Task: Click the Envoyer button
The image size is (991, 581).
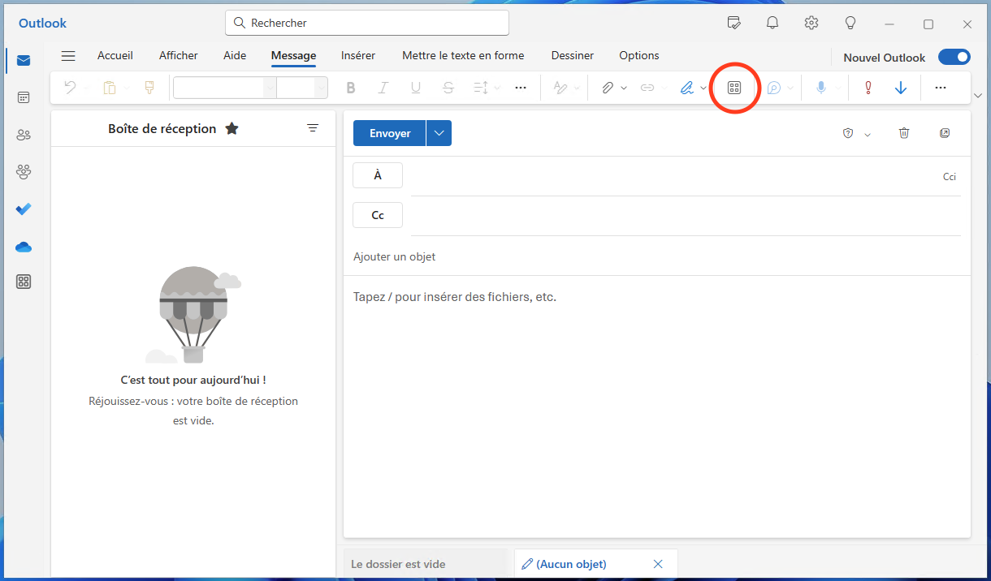Action: (390, 133)
